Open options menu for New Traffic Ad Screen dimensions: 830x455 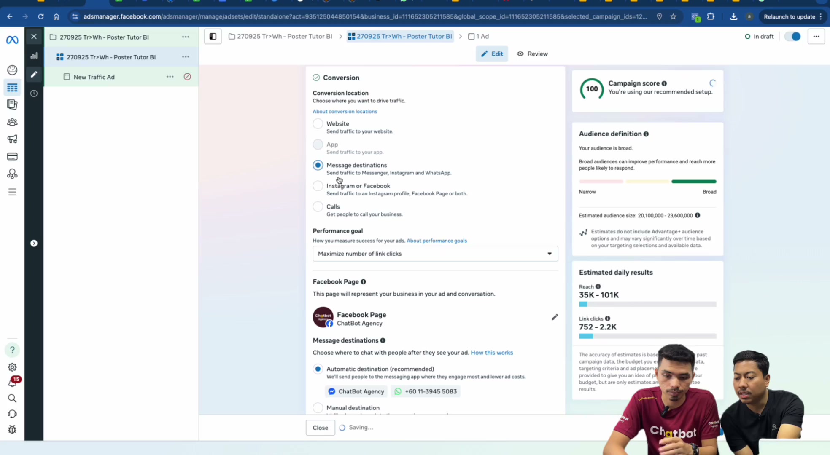[170, 77]
